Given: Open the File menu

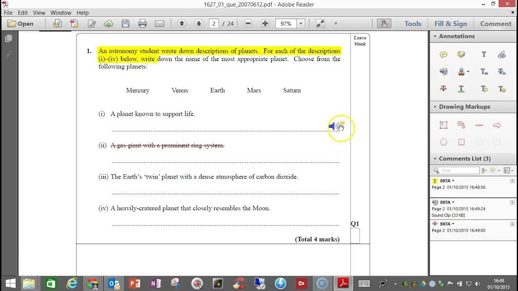Looking at the screenshot, I should pos(8,13).
